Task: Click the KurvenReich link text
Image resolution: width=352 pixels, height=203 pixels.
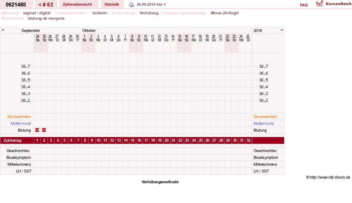Action: (338, 4)
